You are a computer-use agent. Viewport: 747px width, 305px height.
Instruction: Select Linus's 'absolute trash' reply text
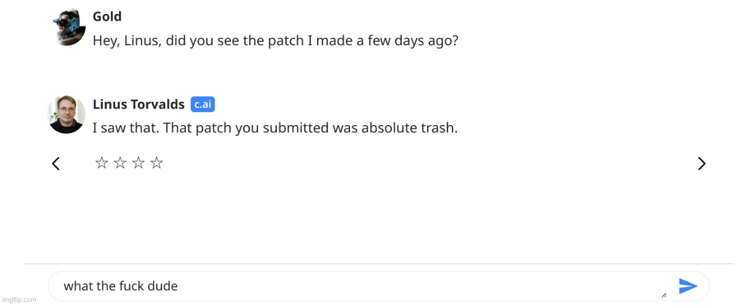click(275, 129)
